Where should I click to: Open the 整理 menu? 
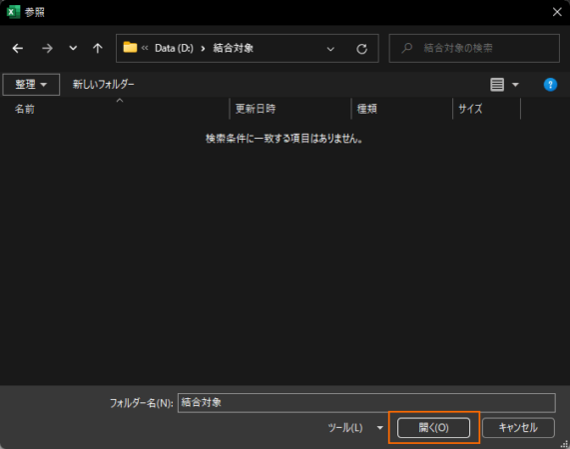tap(31, 85)
